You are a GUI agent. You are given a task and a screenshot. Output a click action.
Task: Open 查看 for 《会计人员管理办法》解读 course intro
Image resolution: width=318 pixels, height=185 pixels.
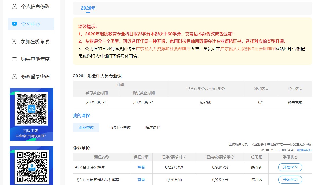coord(141,179)
